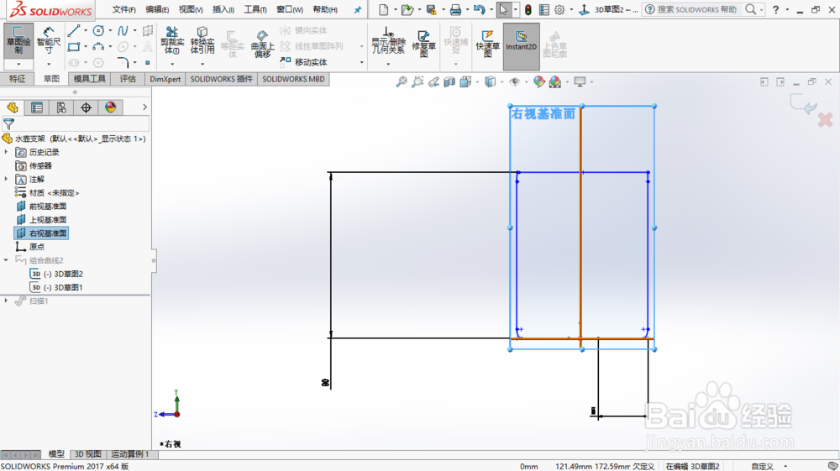Click the 转换实体引用 convert entities tool
This screenshot has height=471, width=840.
(202, 40)
